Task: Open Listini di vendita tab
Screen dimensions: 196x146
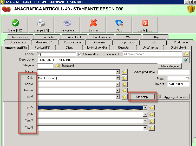Action: (x=97, y=48)
